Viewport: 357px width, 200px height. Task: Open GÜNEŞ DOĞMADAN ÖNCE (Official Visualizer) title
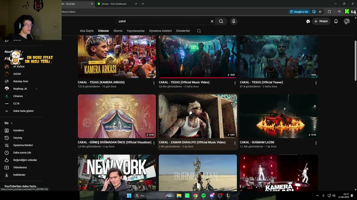tap(115, 142)
